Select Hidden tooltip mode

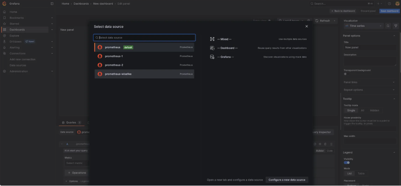coord(374,111)
